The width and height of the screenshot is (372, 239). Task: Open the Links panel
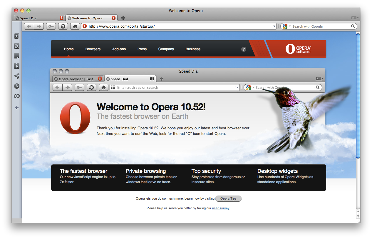[17, 96]
